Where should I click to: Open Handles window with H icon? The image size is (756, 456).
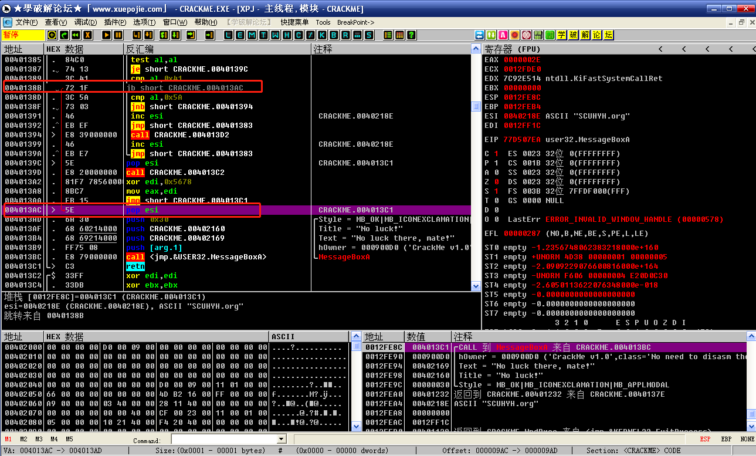[286, 35]
